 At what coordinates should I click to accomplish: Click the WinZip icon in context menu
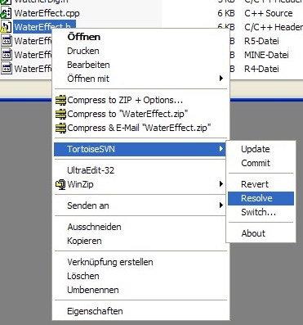(x=60, y=184)
